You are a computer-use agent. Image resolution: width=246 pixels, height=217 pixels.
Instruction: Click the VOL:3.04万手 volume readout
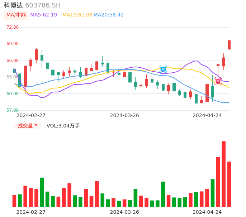click(63, 126)
